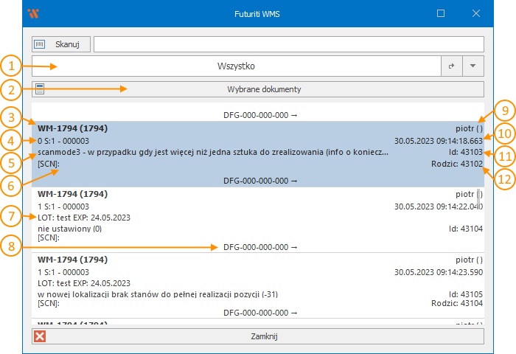Click the red X icon beside Zamknij

pos(41,336)
